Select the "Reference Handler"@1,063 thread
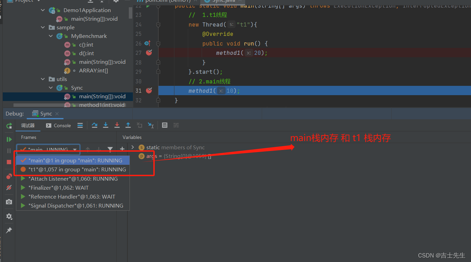471x262 pixels. tap(73, 196)
